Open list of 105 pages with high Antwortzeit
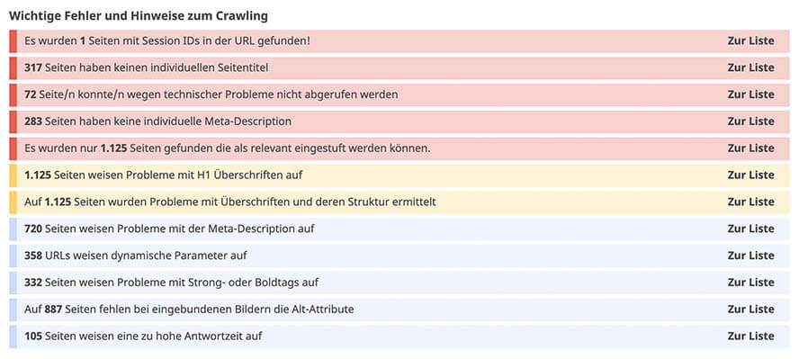This screenshot has width=799, height=359. click(750, 337)
